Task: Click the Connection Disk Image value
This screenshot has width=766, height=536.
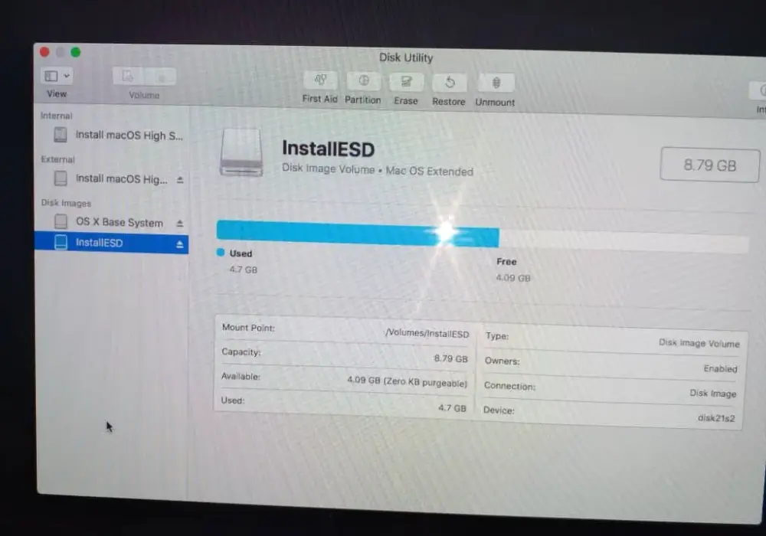Action: coord(712,393)
